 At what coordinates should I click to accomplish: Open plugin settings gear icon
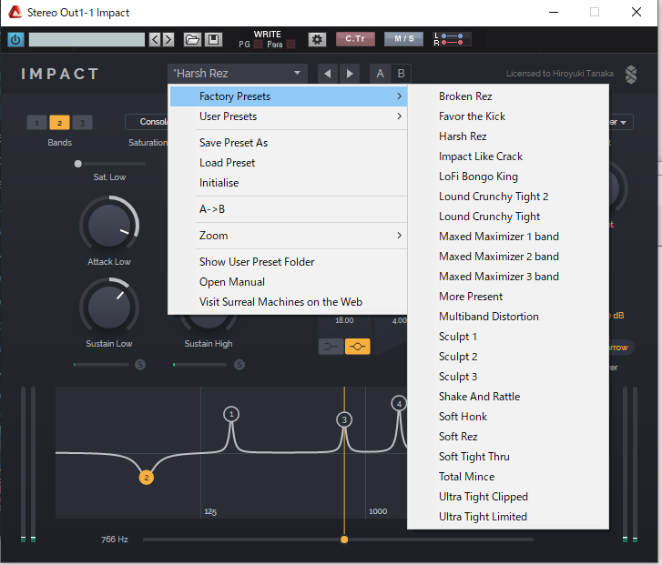click(317, 40)
